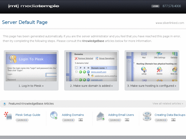Click the LOGIN button in header
The height and width of the screenshot is (139, 186).
tap(155, 6)
